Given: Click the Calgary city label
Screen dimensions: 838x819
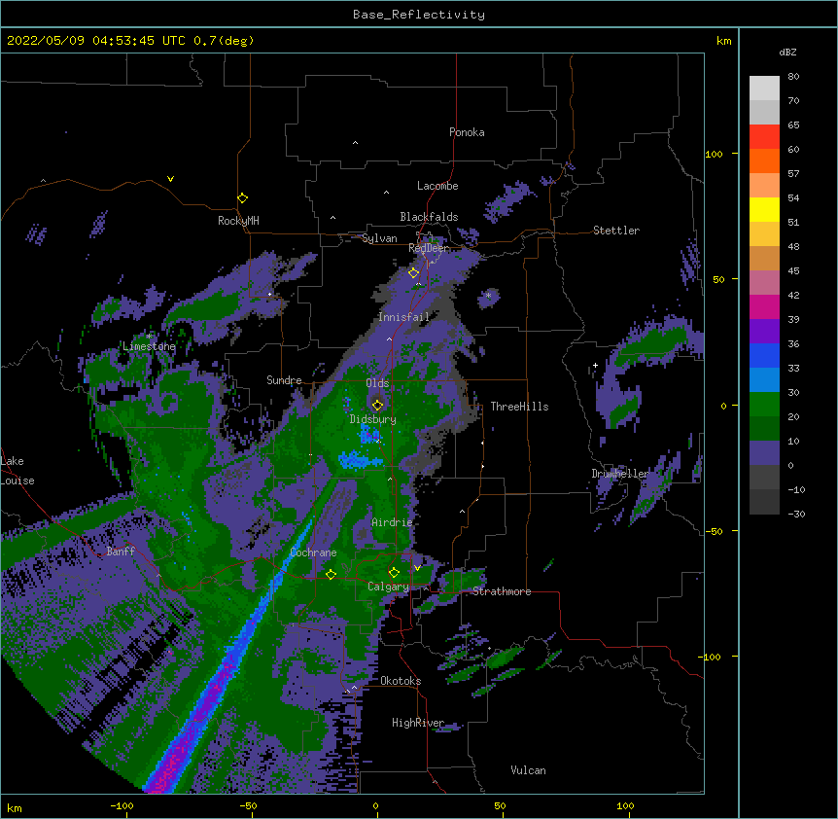Looking at the screenshot, I should click(x=388, y=587).
